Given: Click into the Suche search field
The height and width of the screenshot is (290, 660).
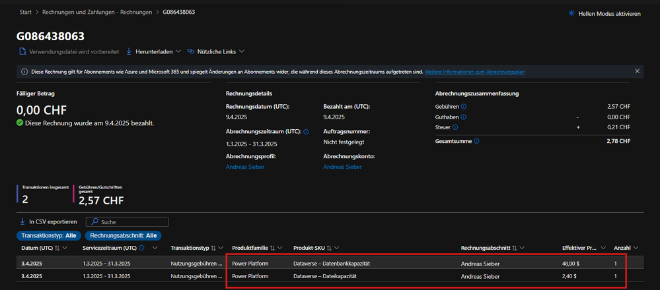Looking at the screenshot, I should pyautogui.click(x=127, y=221).
